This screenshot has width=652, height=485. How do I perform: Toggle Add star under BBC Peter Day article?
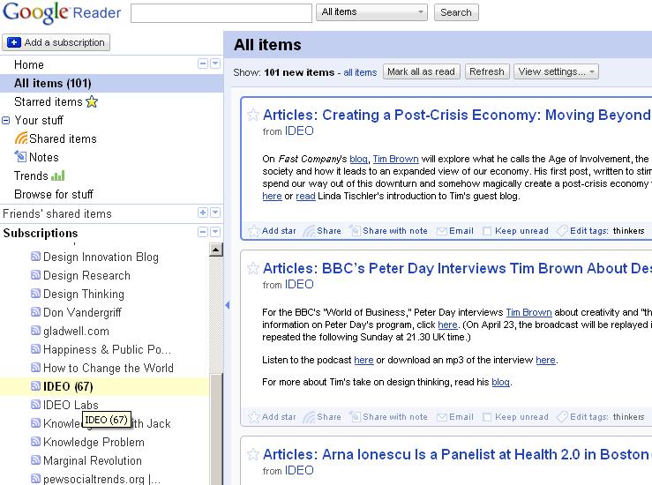(272, 417)
